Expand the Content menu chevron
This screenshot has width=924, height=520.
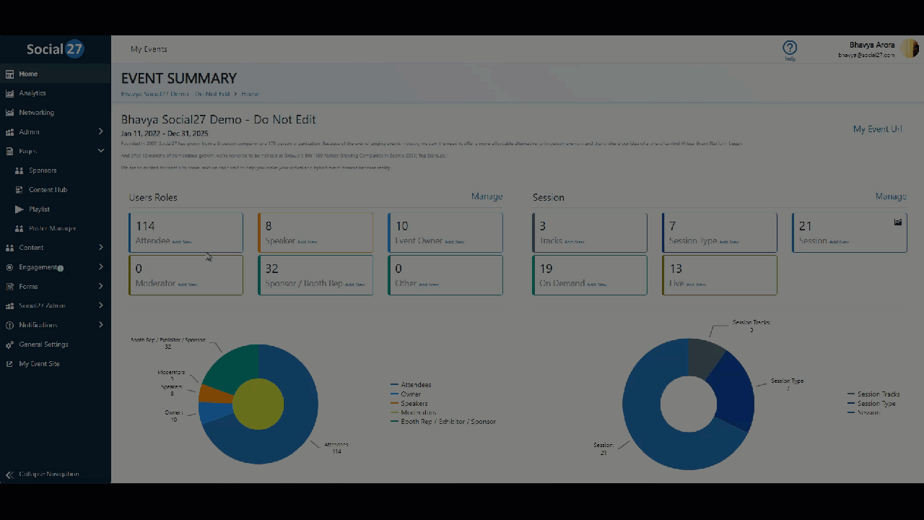pyautogui.click(x=101, y=248)
